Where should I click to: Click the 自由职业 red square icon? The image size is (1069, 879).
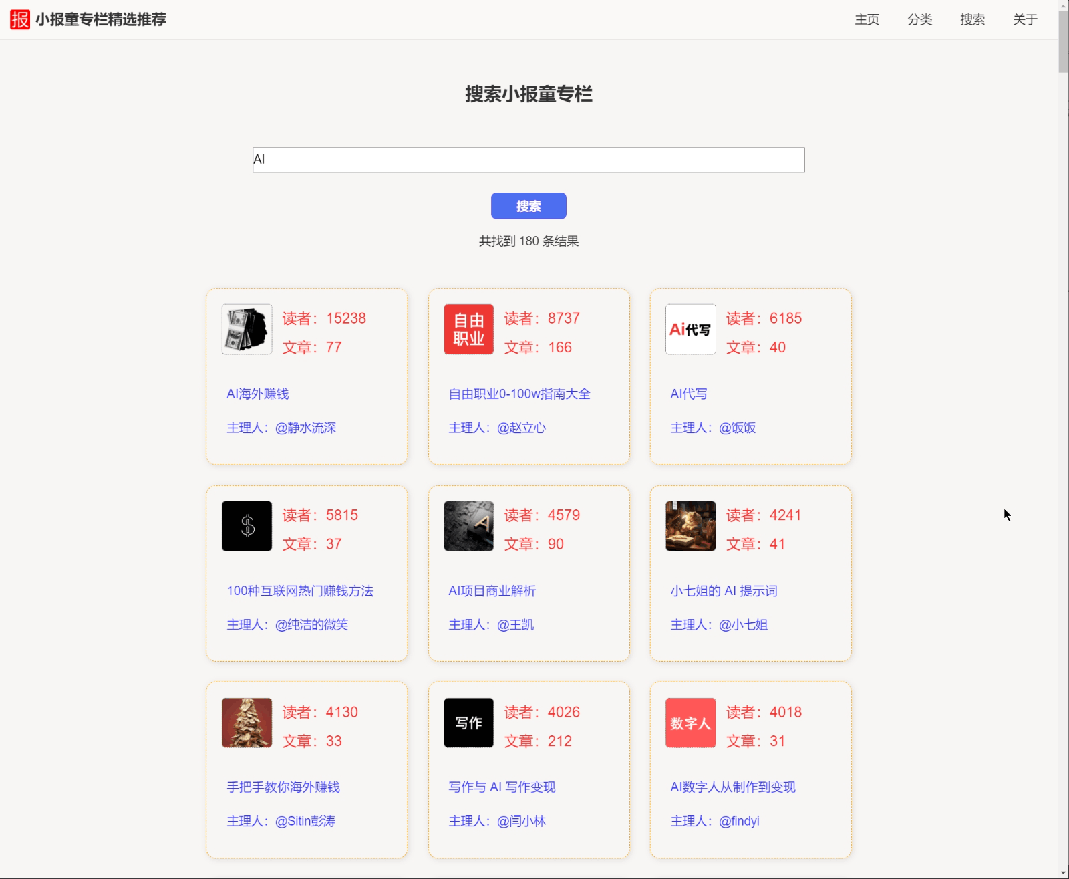(x=468, y=329)
